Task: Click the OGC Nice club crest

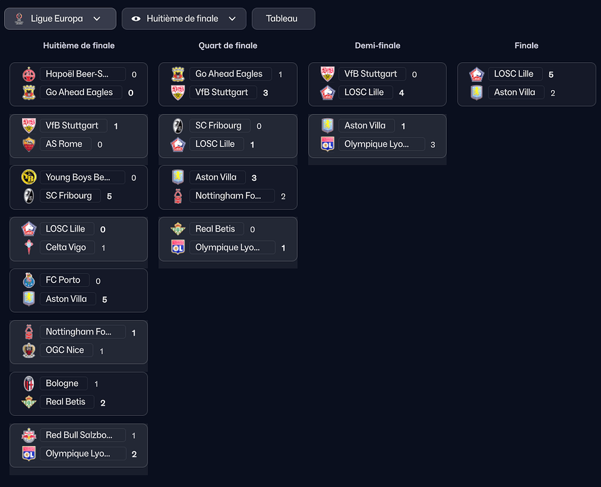Action: click(29, 350)
